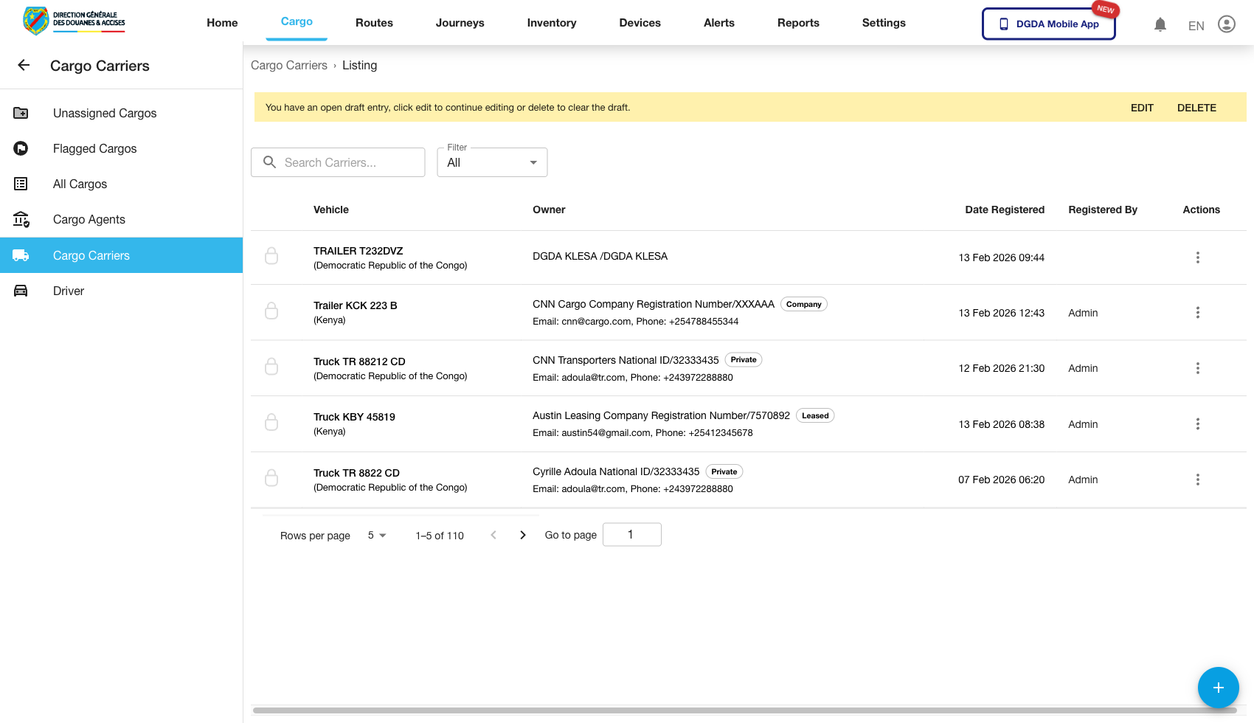1254x723 pixels.
Task: Open the user account profile icon
Action: tap(1226, 24)
